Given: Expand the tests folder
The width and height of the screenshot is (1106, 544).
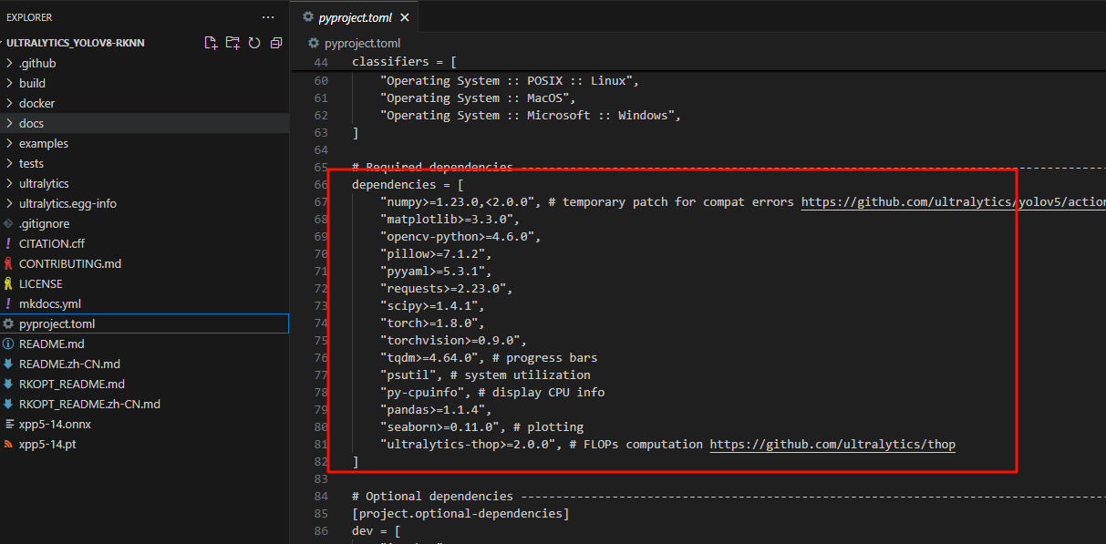Looking at the screenshot, I should coord(144,163).
